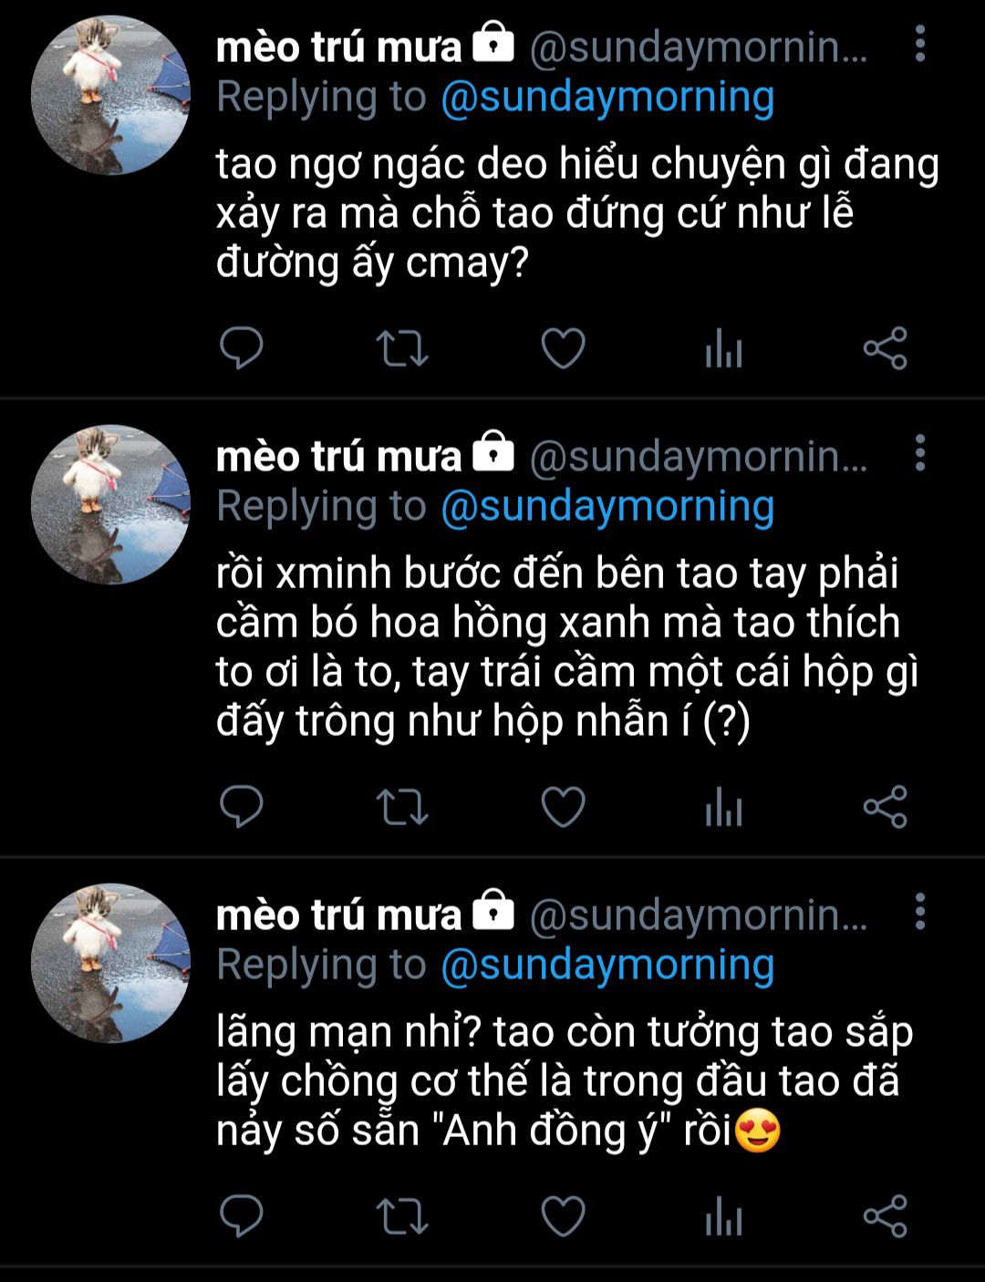View analytics of the first tweet
This screenshot has width=985, height=1282.
[724, 348]
